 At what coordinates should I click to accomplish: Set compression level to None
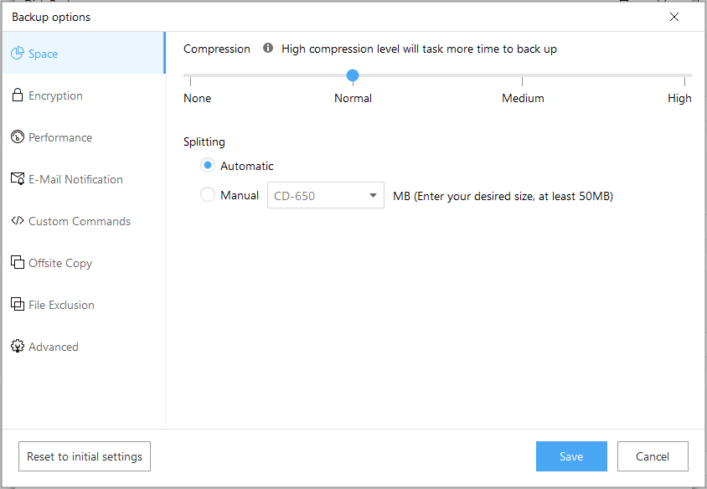click(190, 81)
